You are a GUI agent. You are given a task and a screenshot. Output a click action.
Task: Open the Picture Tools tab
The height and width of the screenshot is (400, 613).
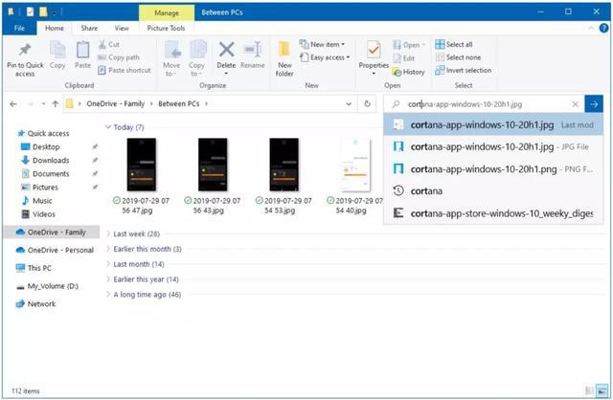point(166,28)
